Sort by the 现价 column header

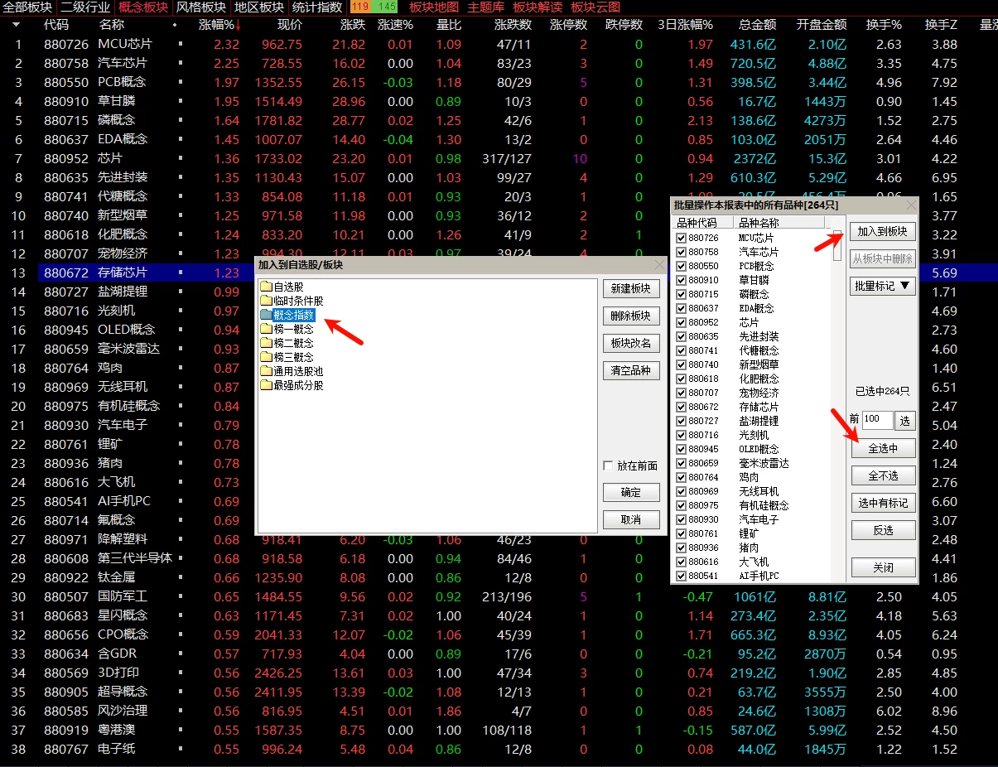point(290,25)
